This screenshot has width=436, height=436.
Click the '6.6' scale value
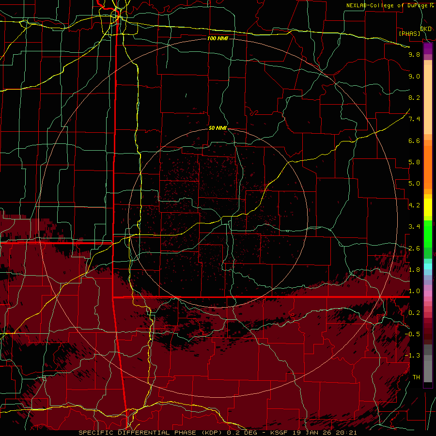414,140
